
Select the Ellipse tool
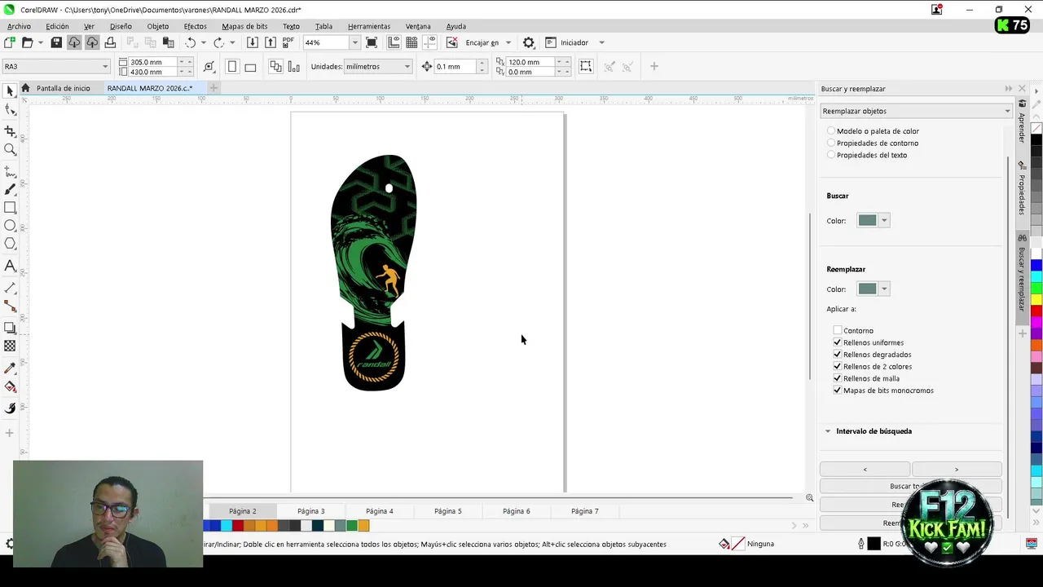coord(10,226)
